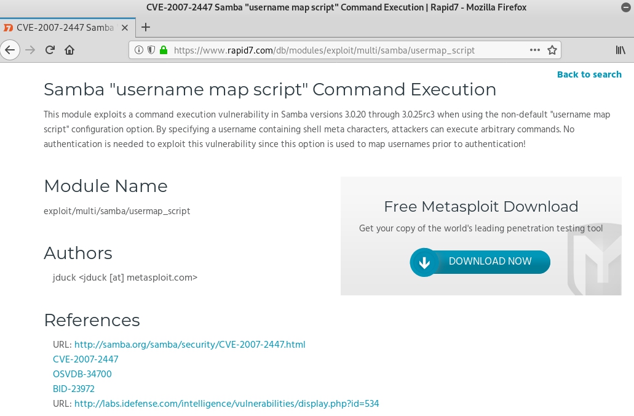Image resolution: width=634 pixels, height=416 pixels.
Task: Select the CVE-2007-2447 Samba tab
Action: tap(68, 28)
